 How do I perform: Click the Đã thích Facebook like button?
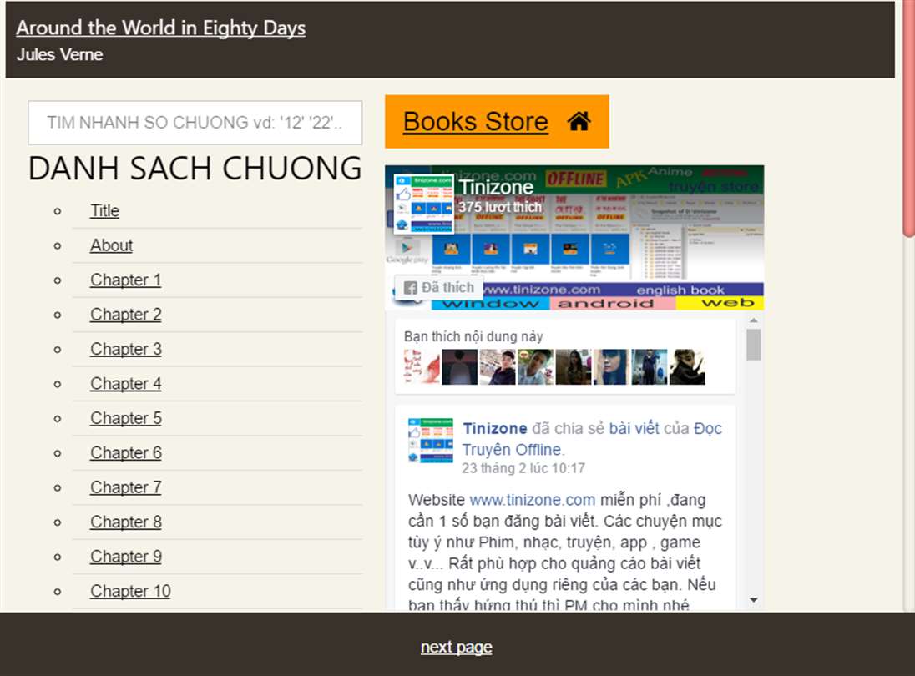[439, 288]
